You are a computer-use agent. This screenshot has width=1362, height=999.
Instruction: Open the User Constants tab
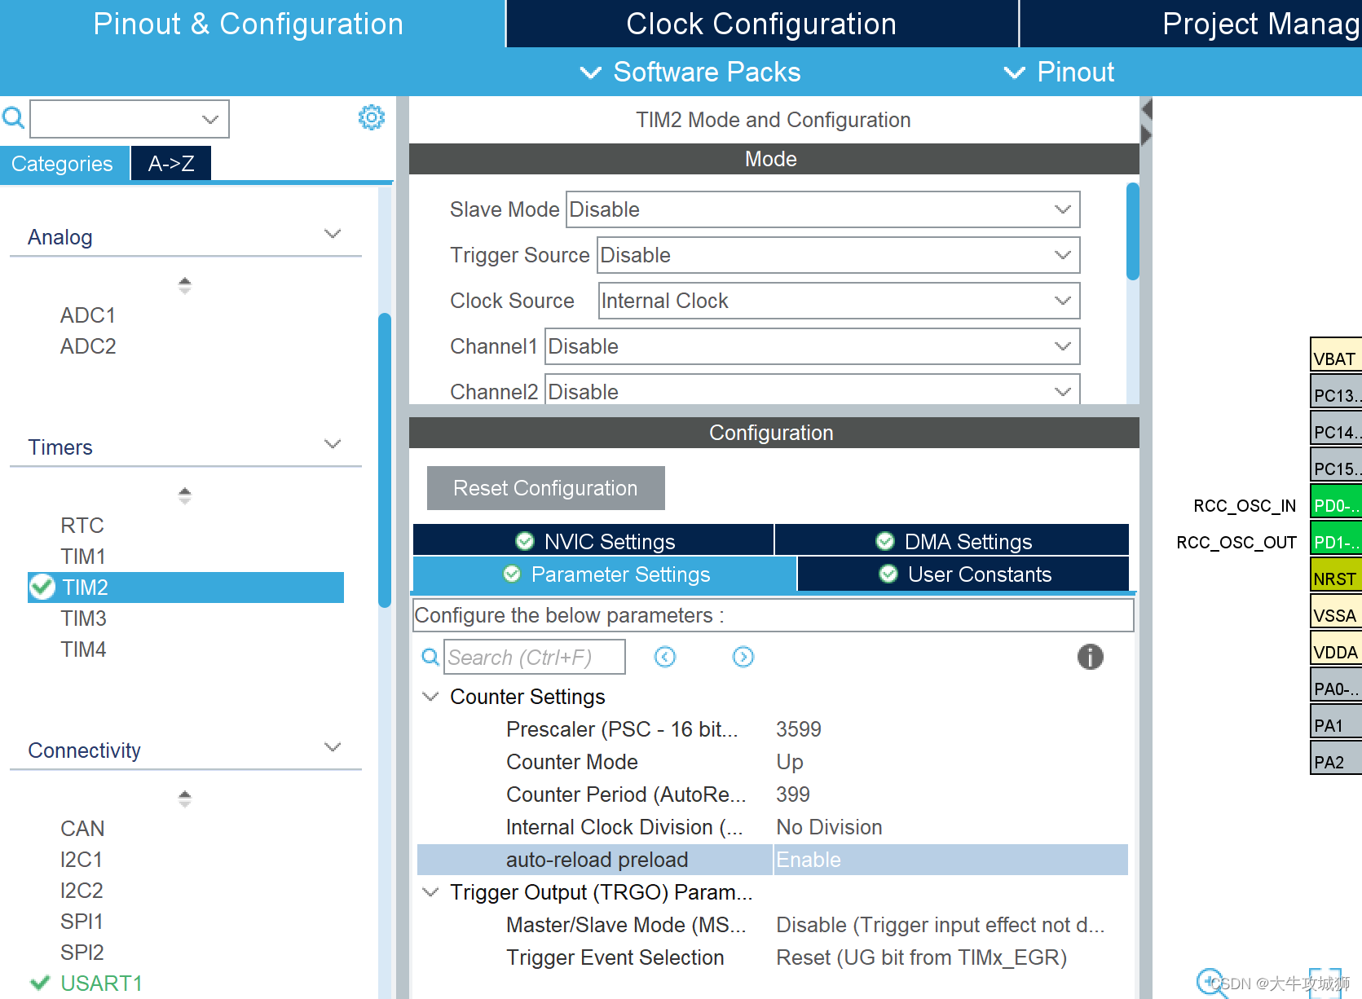tap(963, 574)
